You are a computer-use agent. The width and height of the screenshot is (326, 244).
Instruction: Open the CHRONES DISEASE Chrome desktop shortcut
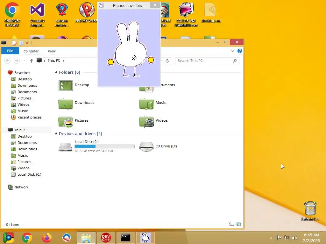(x=12, y=15)
